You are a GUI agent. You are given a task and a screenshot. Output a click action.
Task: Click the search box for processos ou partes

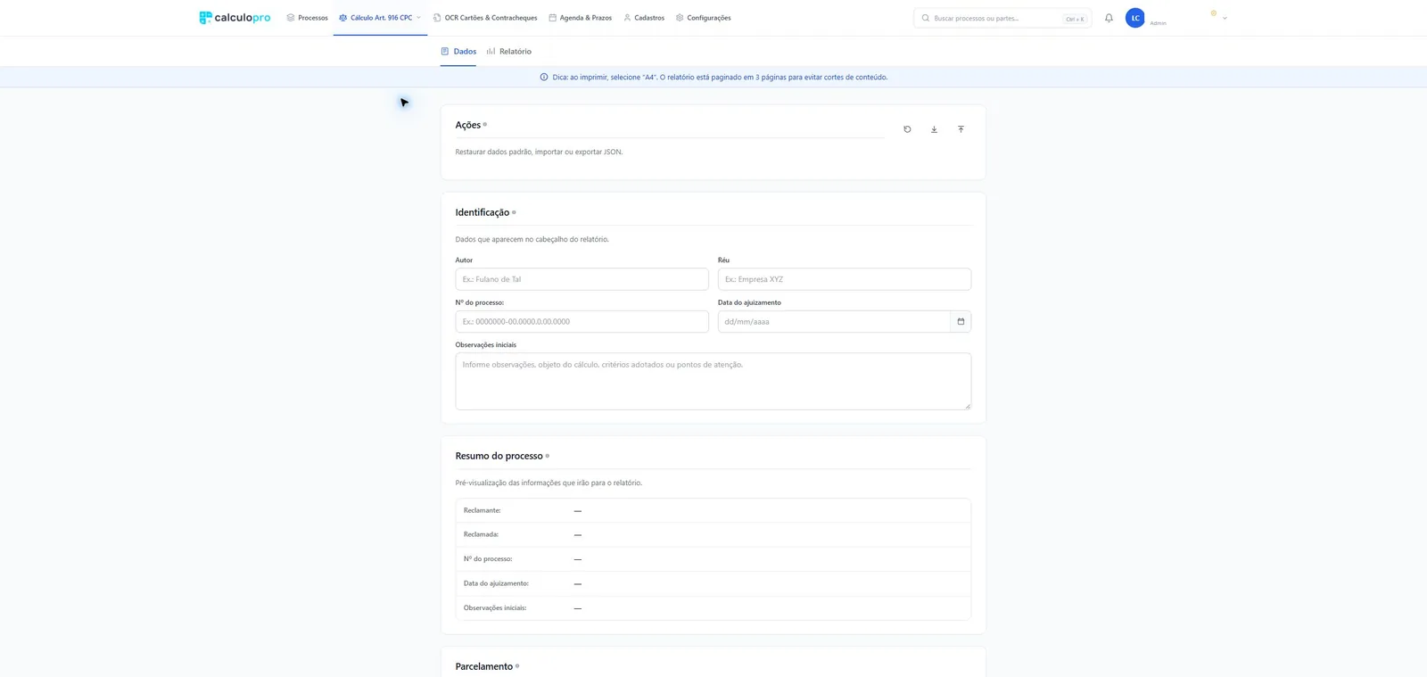[1002, 18]
